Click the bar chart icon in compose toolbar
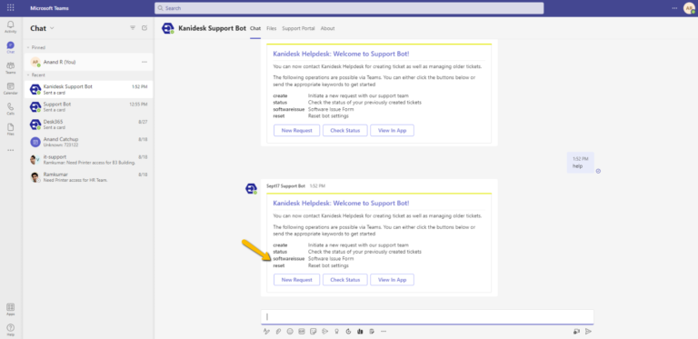This screenshot has width=698, height=339. click(x=360, y=331)
